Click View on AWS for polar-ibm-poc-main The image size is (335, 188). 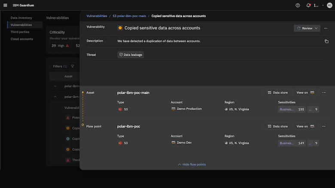pos(305,93)
